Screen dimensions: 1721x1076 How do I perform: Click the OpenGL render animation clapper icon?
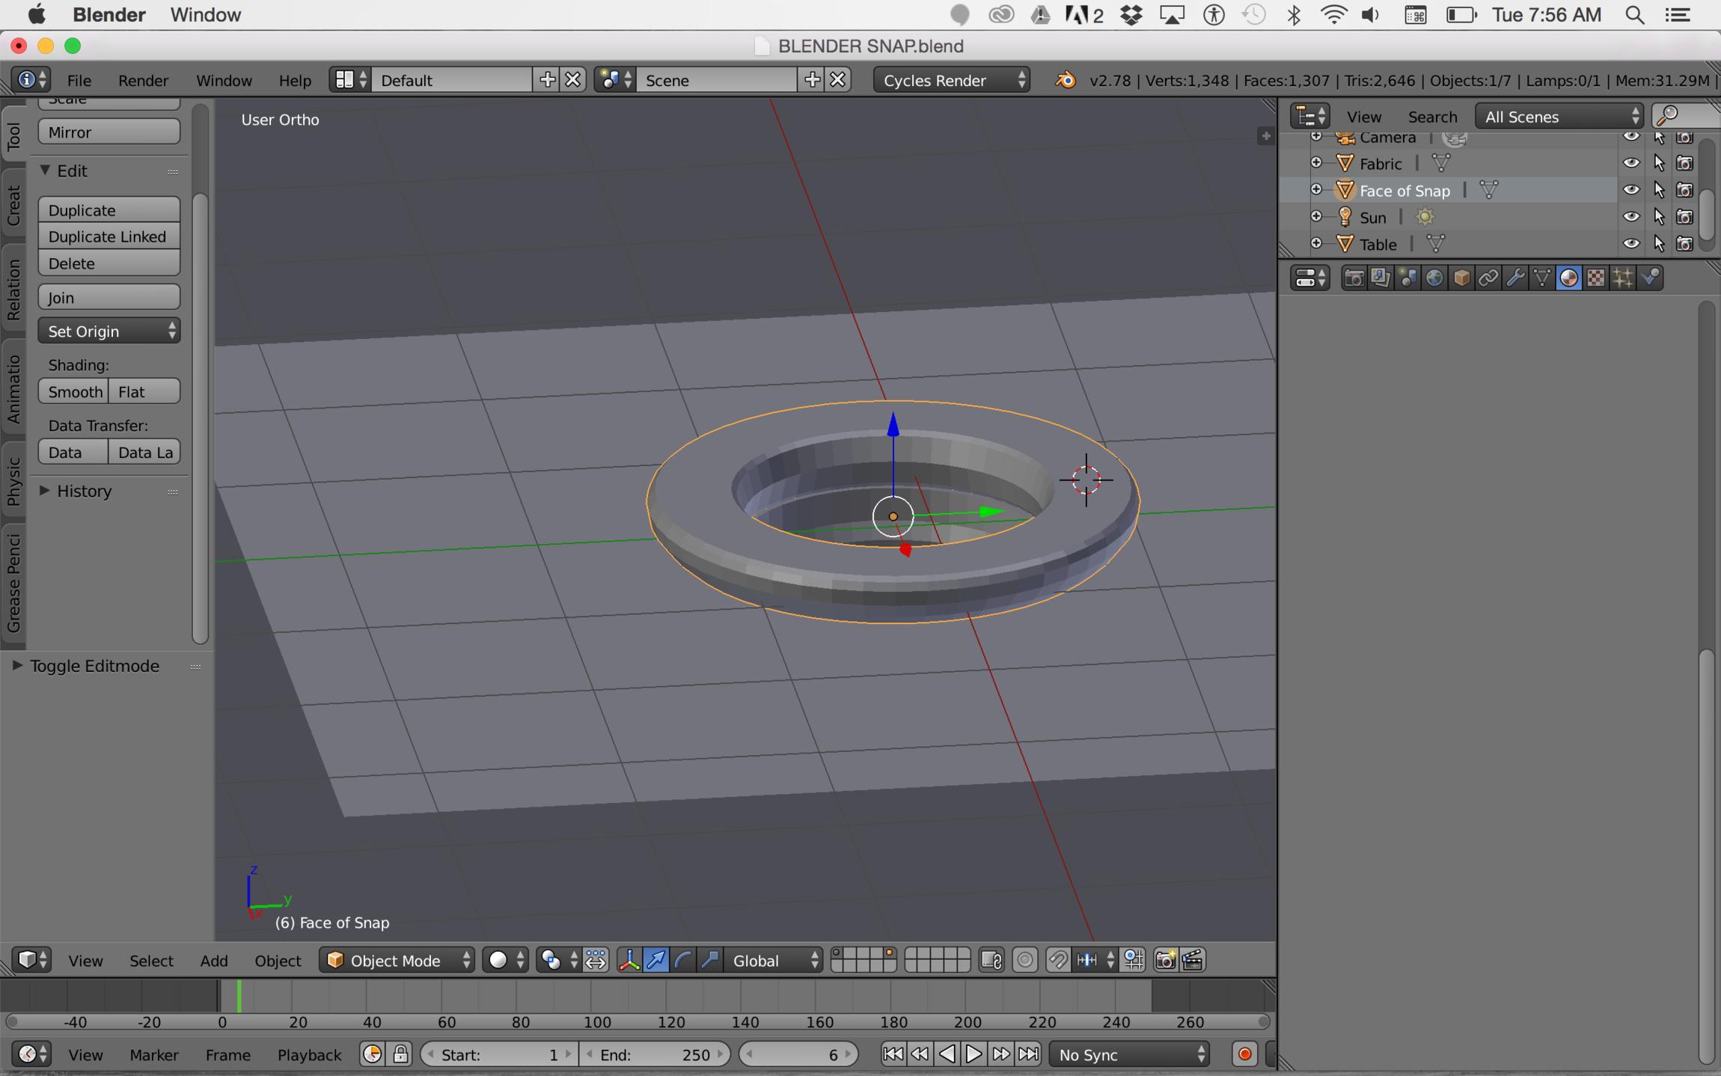[x=1193, y=960]
